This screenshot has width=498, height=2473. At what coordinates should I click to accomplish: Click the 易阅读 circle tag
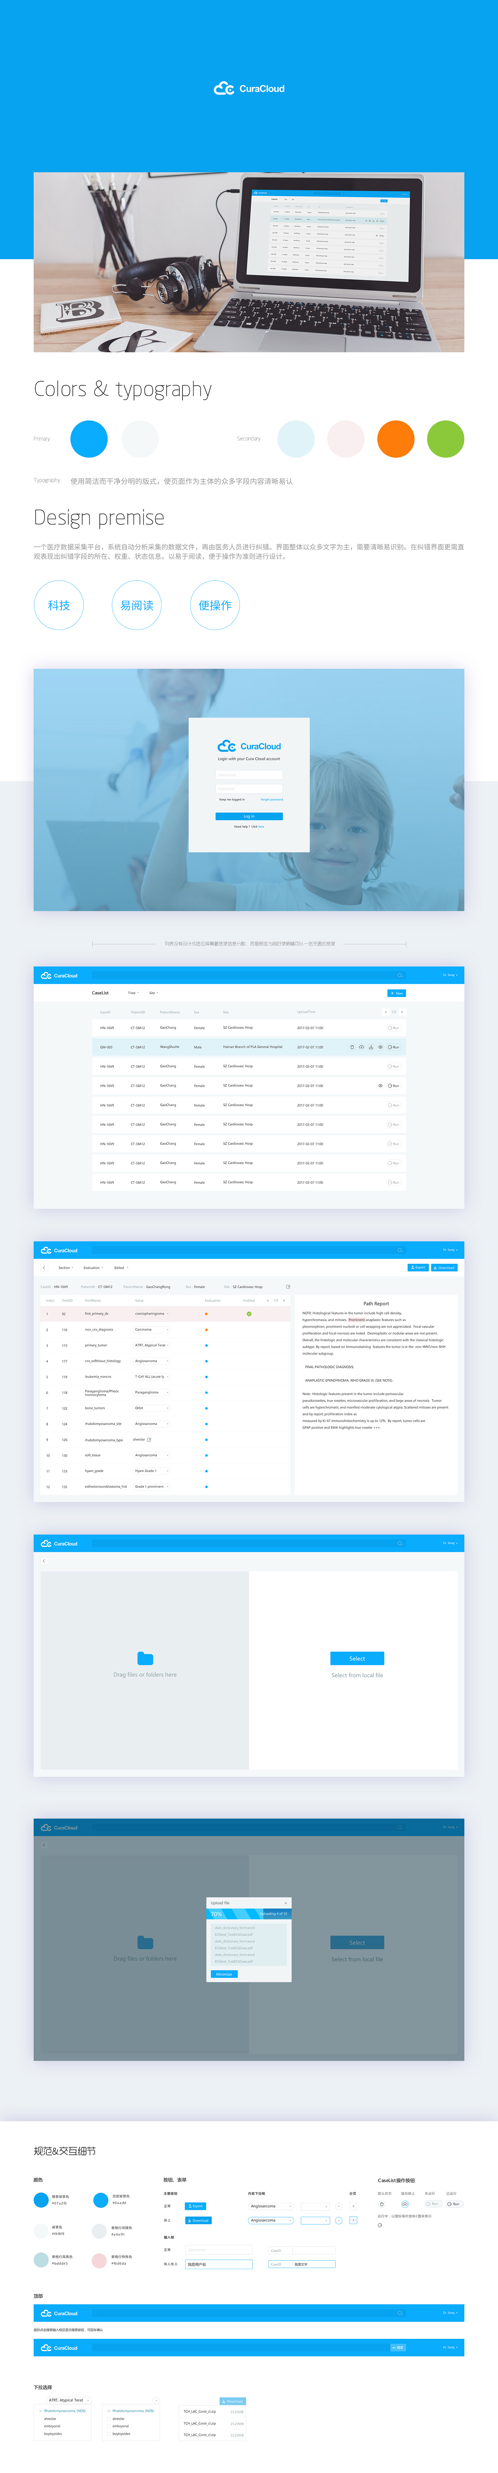point(136,605)
